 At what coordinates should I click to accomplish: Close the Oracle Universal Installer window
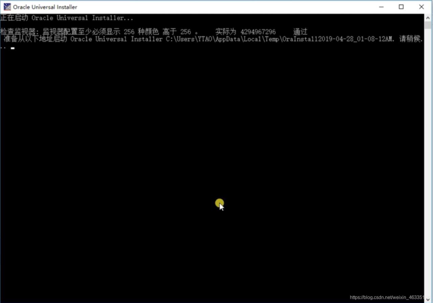421,7
